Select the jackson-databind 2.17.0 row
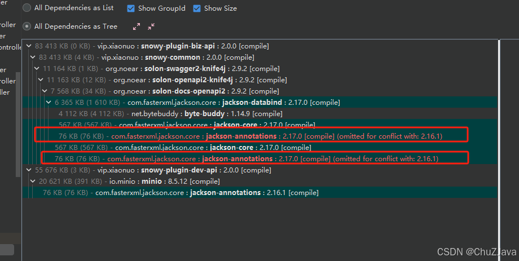The image size is (519, 261). (x=260, y=102)
